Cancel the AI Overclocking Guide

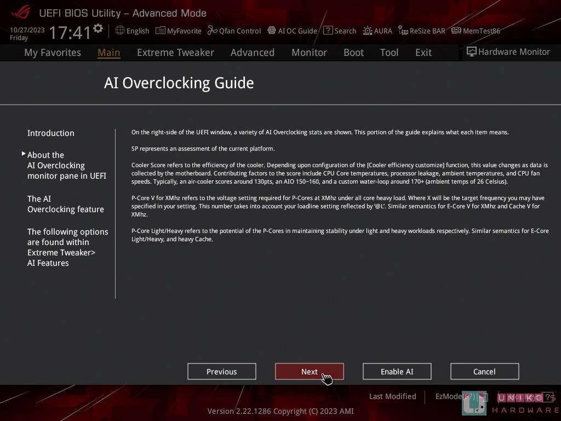point(484,371)
